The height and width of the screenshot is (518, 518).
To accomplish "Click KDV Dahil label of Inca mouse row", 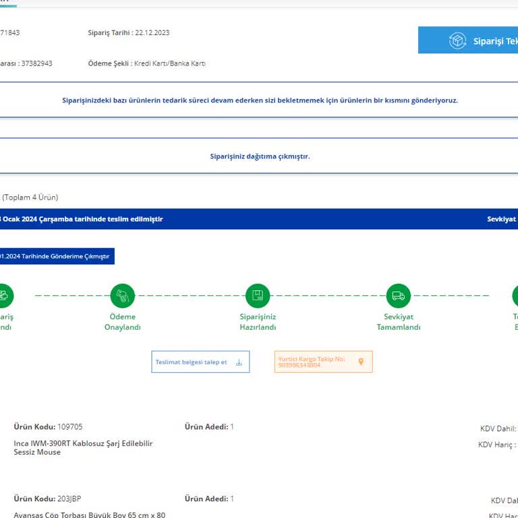I will pyautogui.click(x=498, y=429).
